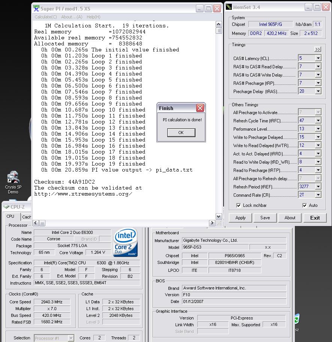Open RAS# to CAS# Write Delay dropdown
Viewport: 332px width, 342px height.
[x=318, y=75]
